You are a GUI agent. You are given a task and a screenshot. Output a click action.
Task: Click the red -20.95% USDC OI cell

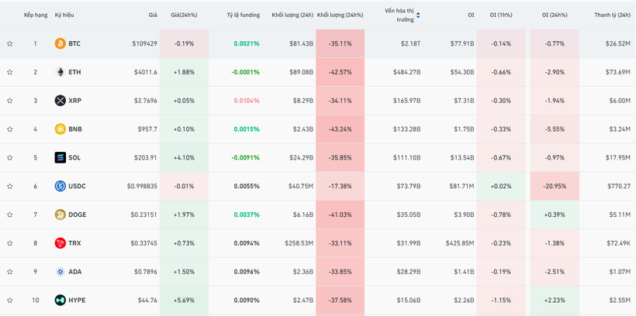click(554, 186)
